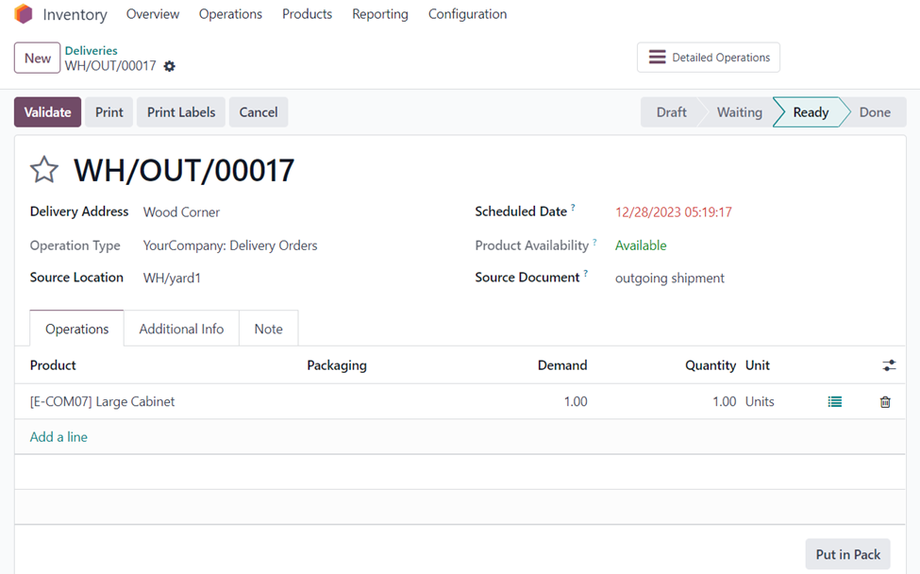Expand the Configuration menu
Image resolution: width=920 pixels, height=574 pixels.
pos(467,14)
